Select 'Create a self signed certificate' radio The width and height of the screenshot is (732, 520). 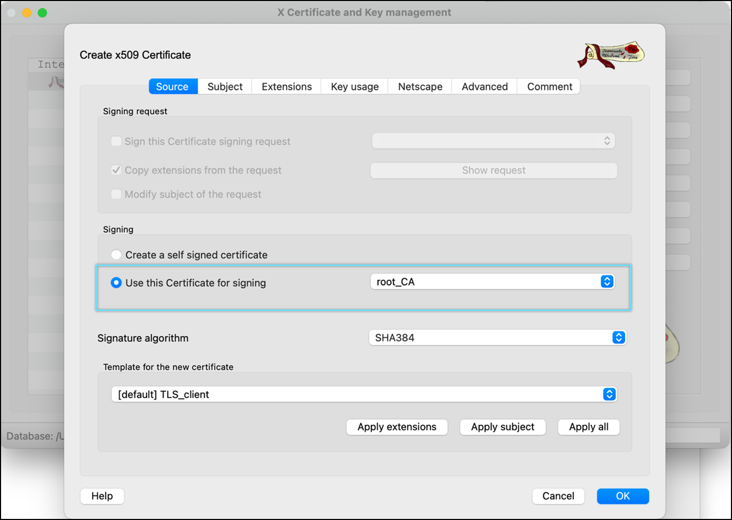click(116, 255)
